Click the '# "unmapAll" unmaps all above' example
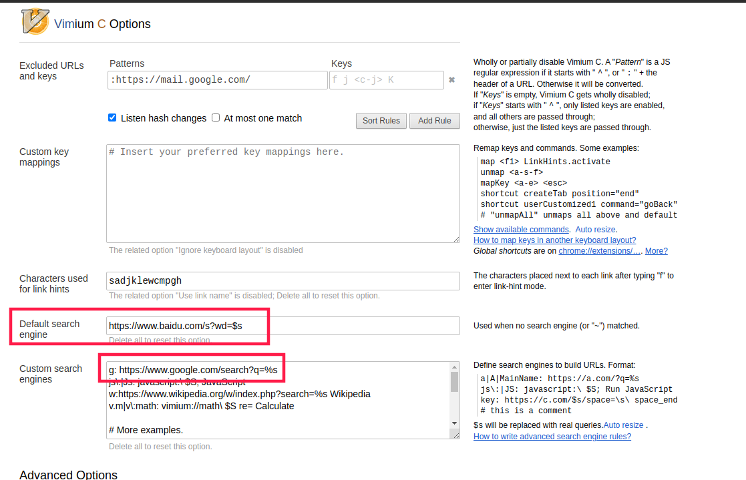 click(x=579, y=215)
